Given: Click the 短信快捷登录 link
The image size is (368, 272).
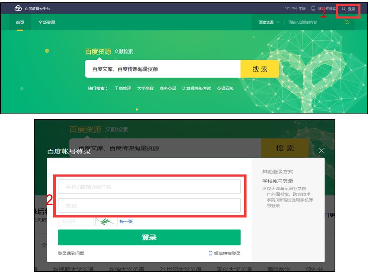Looking at the screenshot, I should [227, 253].
